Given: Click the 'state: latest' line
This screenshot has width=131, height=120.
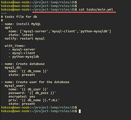Looking at the screenshot, I should click(x=21, y=35).
